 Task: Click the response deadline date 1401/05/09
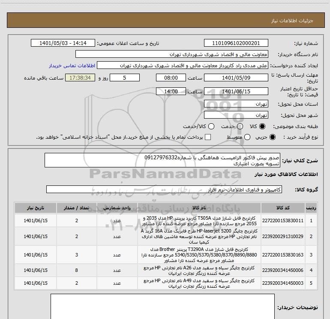point(236,78)
